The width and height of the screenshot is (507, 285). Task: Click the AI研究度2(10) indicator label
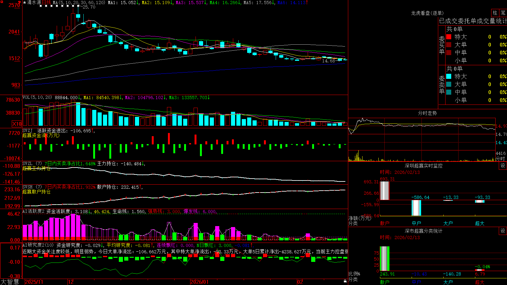pos(38,245)
